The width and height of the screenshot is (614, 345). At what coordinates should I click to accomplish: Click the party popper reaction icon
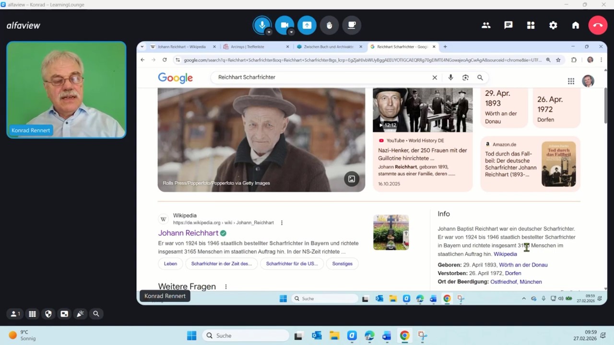pyautogui.click(x=80, y=314)
